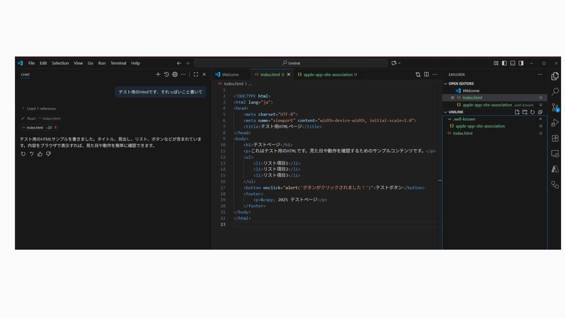The image size is (565, 318).
Task: Open the View menu
Action: coord(78,63)
